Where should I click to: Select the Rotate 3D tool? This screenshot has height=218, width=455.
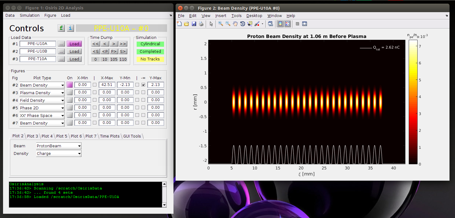click(243, 24)
